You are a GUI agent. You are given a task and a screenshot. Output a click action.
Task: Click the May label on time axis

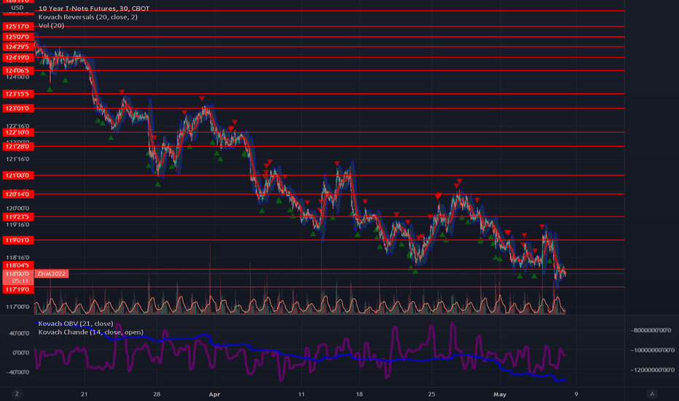click(500, 394)
